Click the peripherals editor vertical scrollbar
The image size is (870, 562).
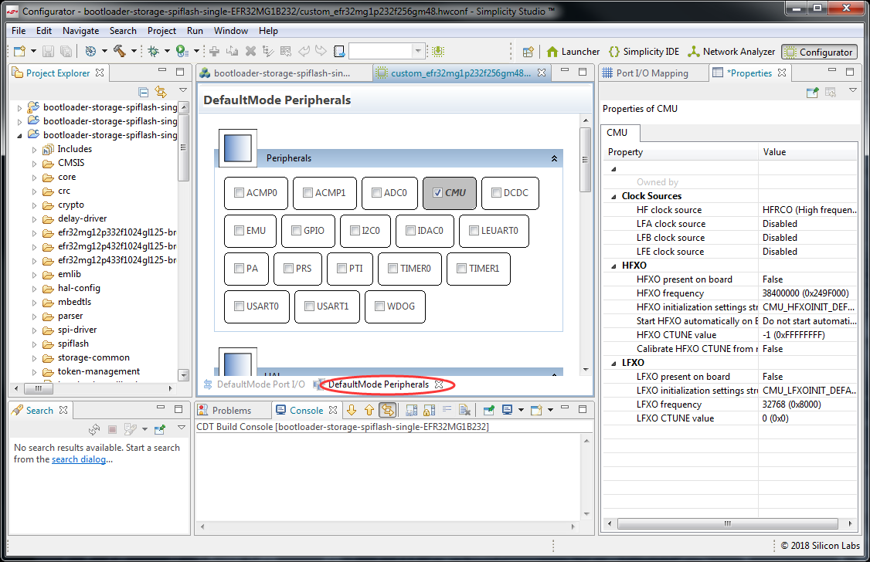pos(586,160)
